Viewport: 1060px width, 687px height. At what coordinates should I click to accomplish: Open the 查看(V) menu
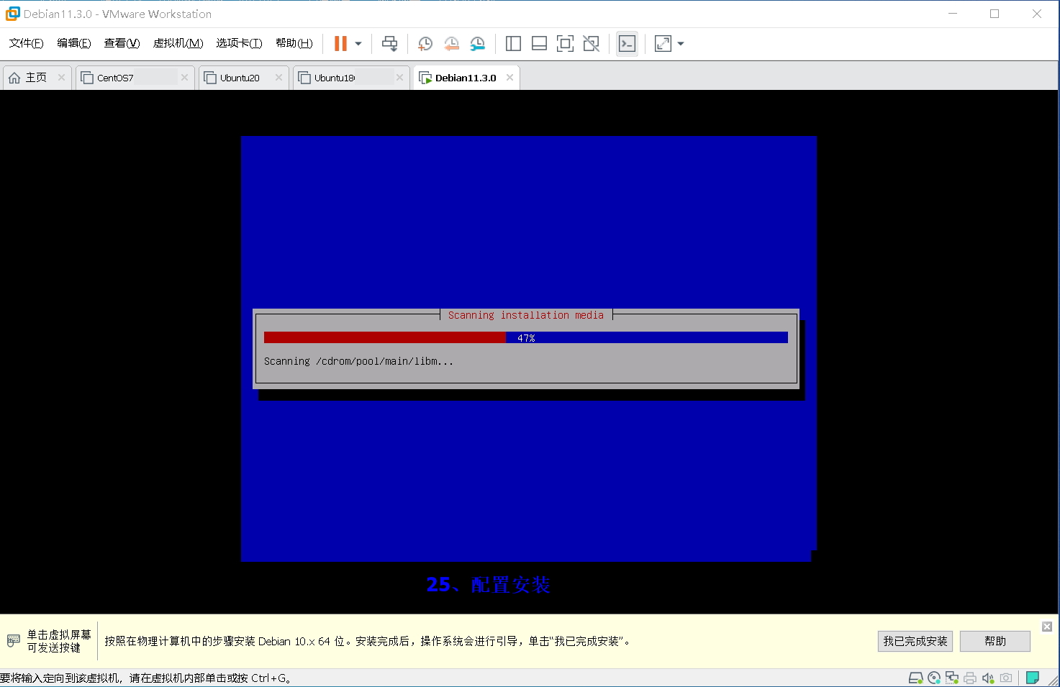tap(122, 43)
